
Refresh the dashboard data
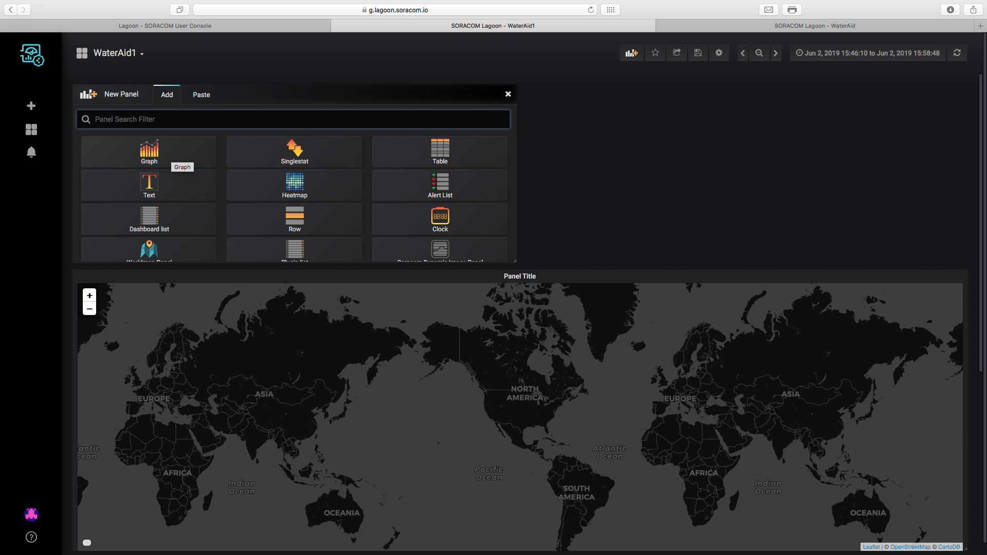[957, 53]
